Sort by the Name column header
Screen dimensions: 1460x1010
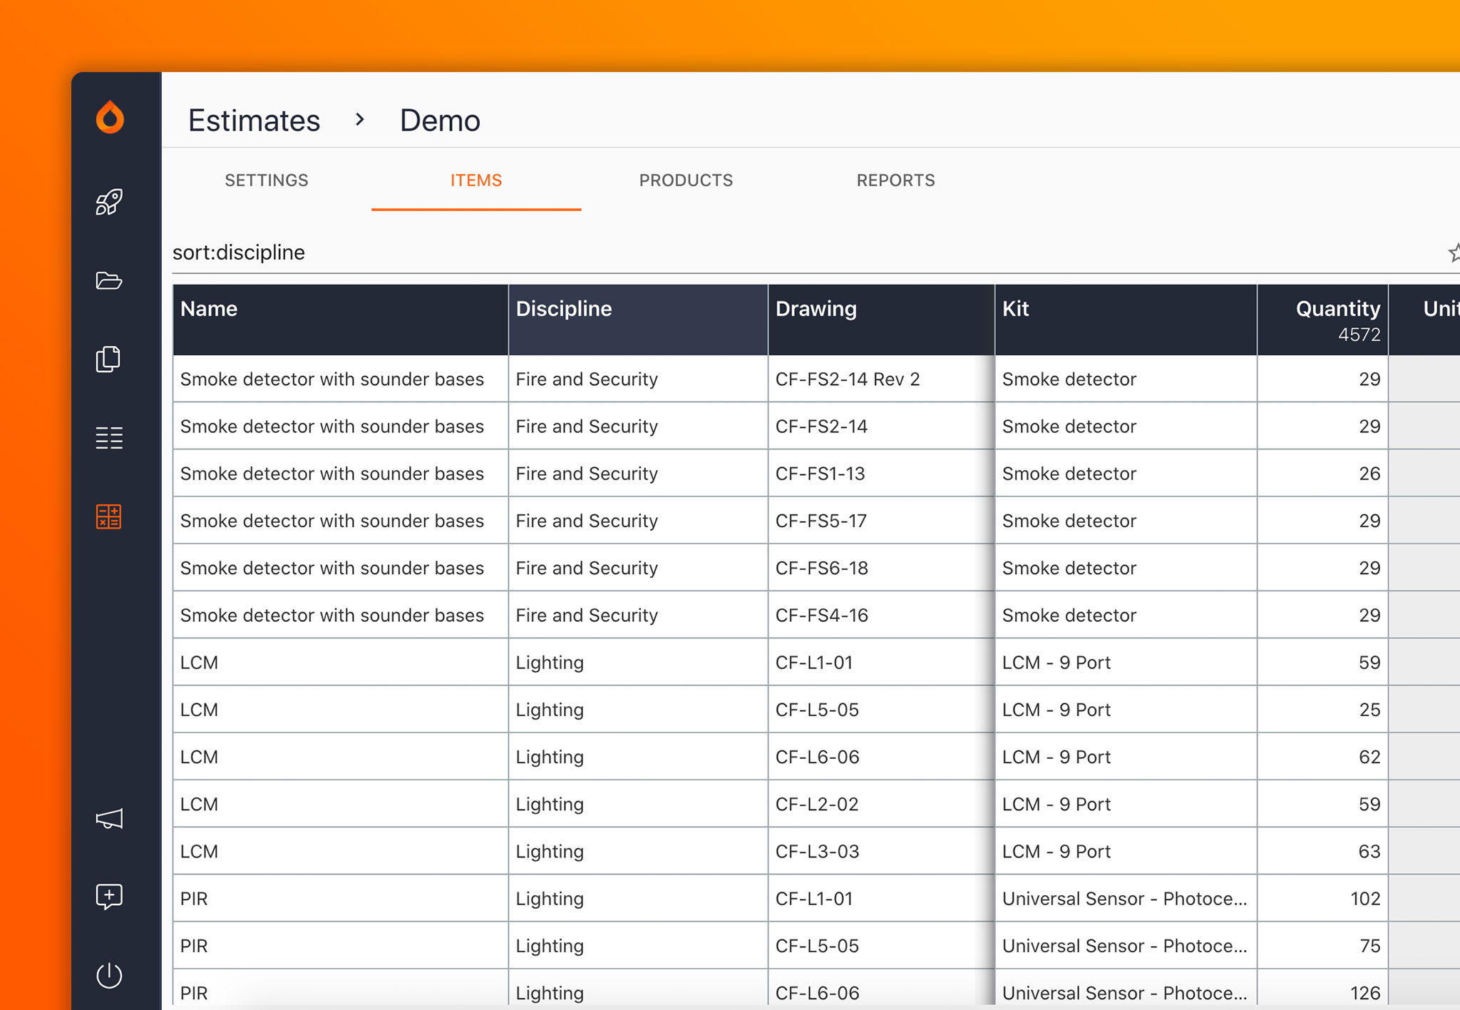tap(340, 320)
